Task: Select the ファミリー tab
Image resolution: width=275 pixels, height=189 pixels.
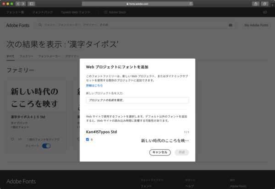Action: click(26, 56)
